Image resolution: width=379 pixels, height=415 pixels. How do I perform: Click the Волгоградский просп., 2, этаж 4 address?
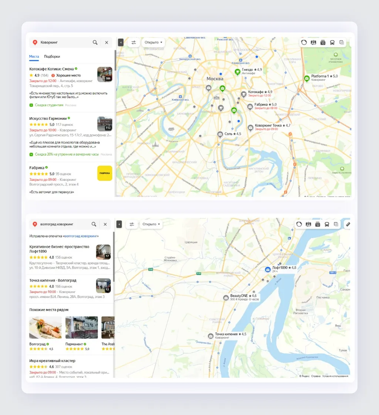pos(54,184)
